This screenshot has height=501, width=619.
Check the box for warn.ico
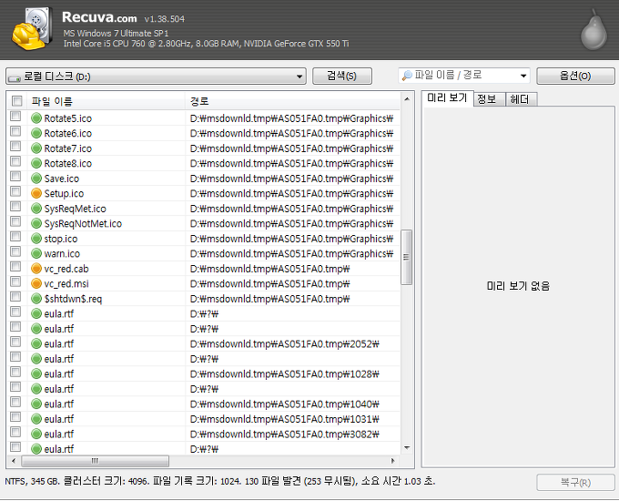point(15,251)
